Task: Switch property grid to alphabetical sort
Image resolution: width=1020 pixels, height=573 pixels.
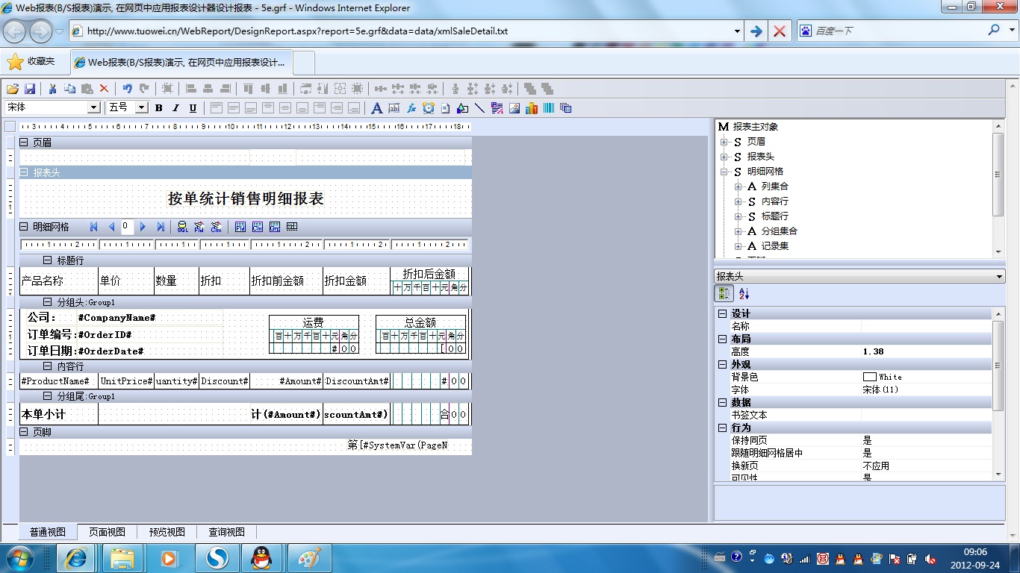Action: click(744, 294)
